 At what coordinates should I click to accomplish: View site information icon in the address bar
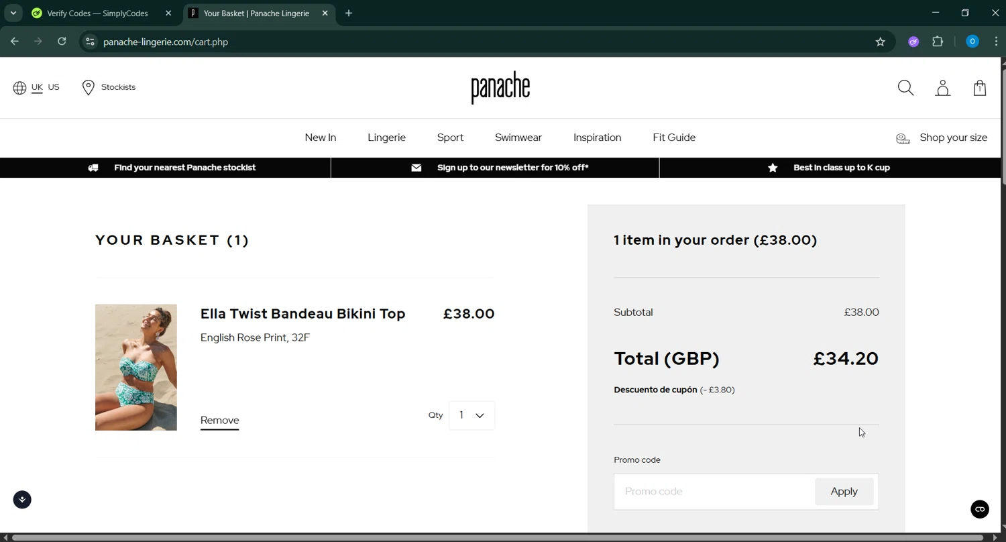click(90, 42)
